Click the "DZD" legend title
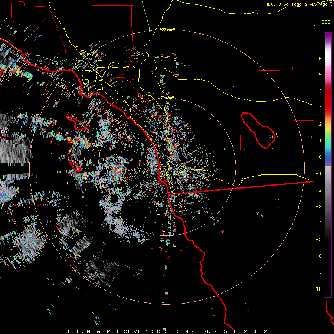Image resolution: width=334 pixels, height=334 pixels. point(326,22)
